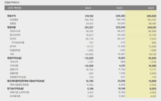Select the 비지배지분 row label
Screen dimensions: 161x101
15,96
